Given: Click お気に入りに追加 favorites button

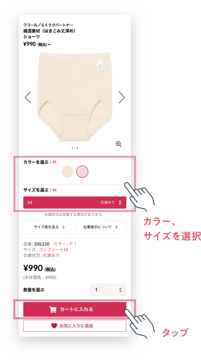Looking at the screenshot, I should pyautogui.click(x=75, y=326).
